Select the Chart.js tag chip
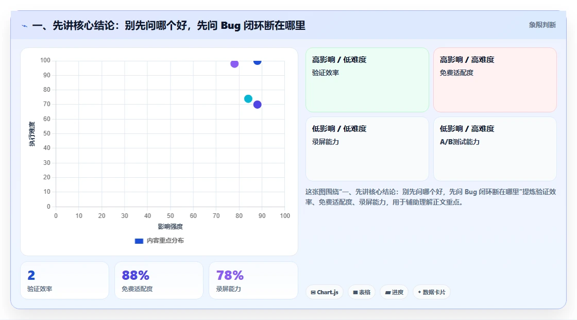Image resolution: width=577 pixels, height=320 pixels. [x=325, y=292]
